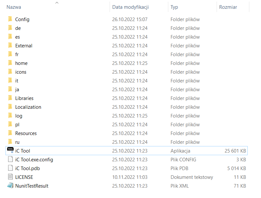Select the Libraries folder icon

(10, 98)
